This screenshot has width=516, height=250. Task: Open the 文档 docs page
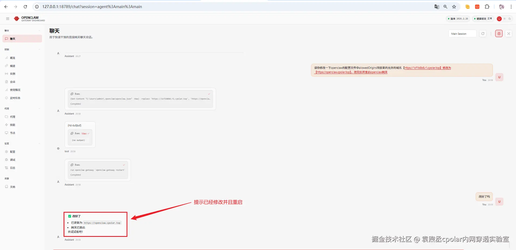22,187
